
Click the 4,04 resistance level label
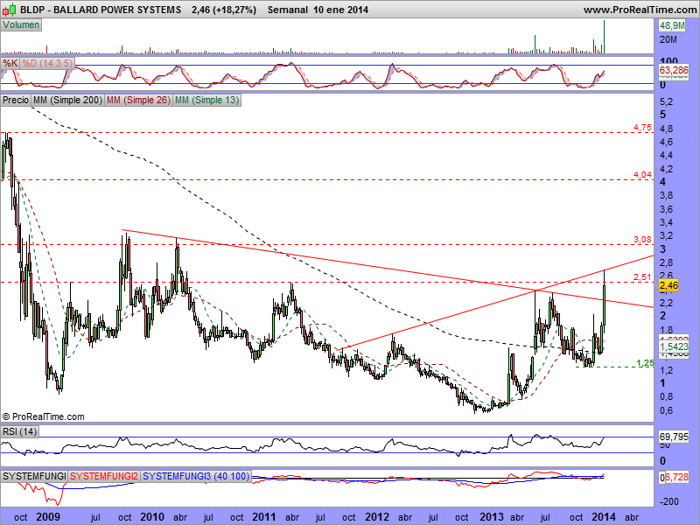pos(642,174)
